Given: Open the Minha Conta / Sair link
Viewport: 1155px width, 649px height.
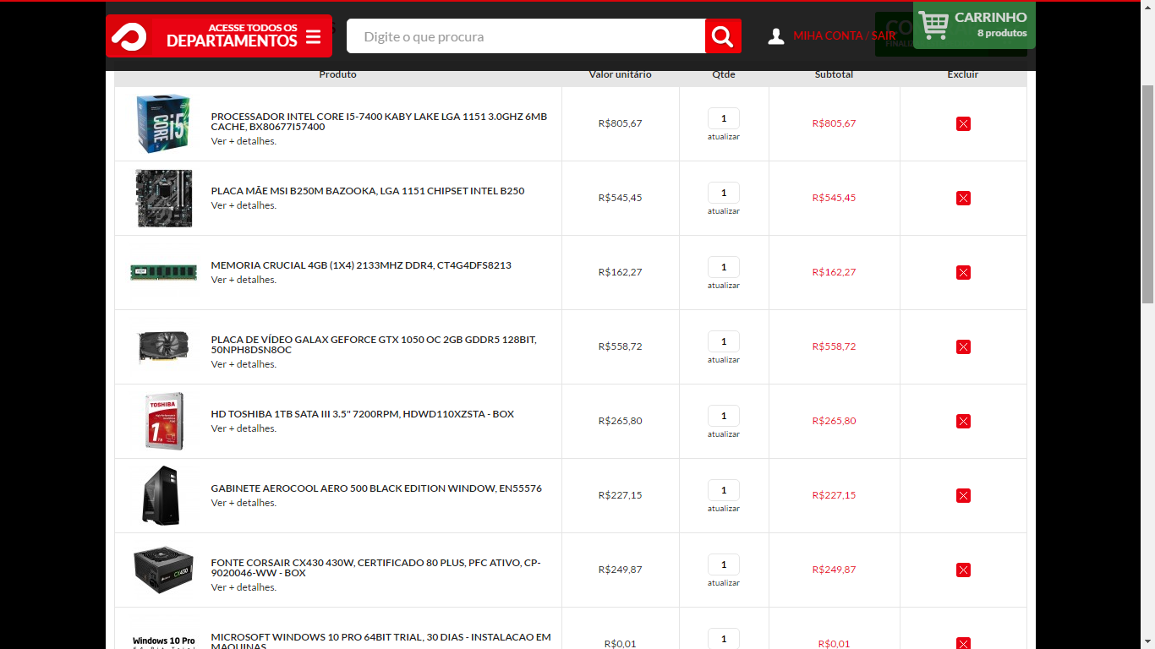Looking at the screenshot, I should pos(844,36).
